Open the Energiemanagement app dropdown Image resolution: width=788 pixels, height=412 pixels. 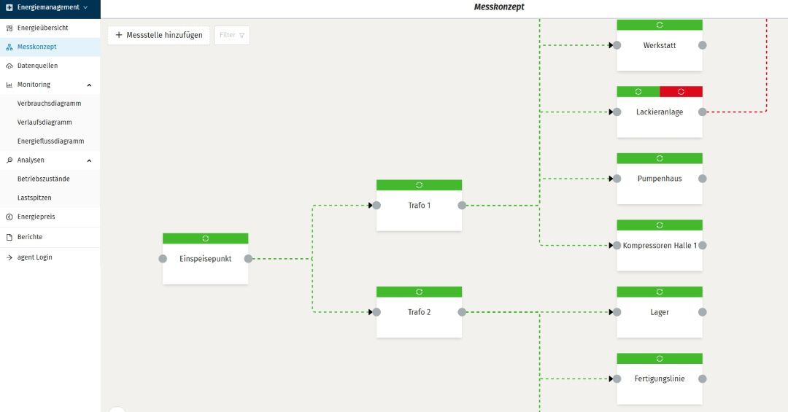(50, 7)
